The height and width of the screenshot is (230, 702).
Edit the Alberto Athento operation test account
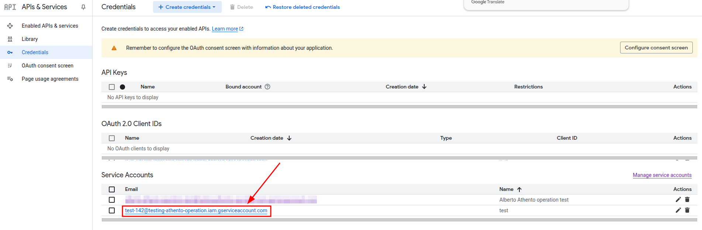pyautogui.click(x=678, y=199)
